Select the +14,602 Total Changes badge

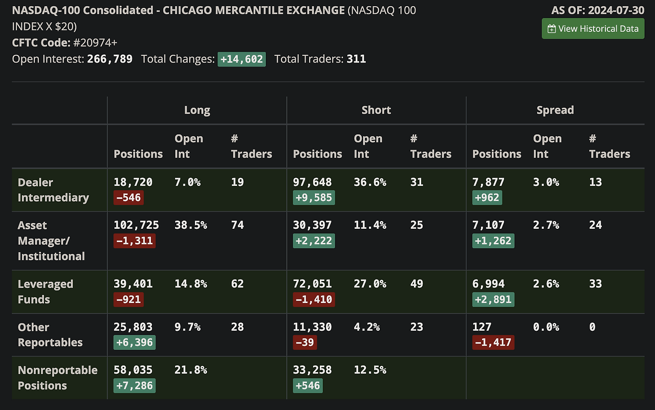tap(242, 59)
